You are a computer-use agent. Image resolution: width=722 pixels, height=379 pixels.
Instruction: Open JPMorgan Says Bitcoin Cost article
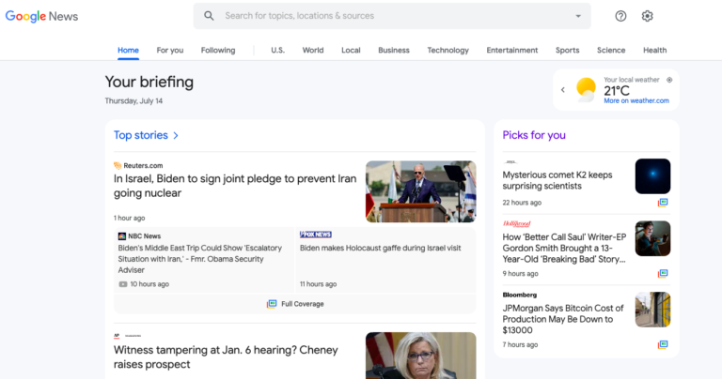click(563, 319)
